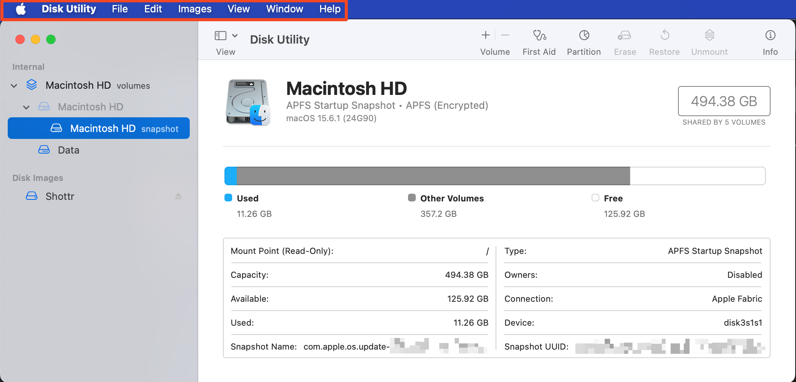The image size is (796, 382).
Task: Click the sidebar View toolbar icon
Action: tap(221, 36)
